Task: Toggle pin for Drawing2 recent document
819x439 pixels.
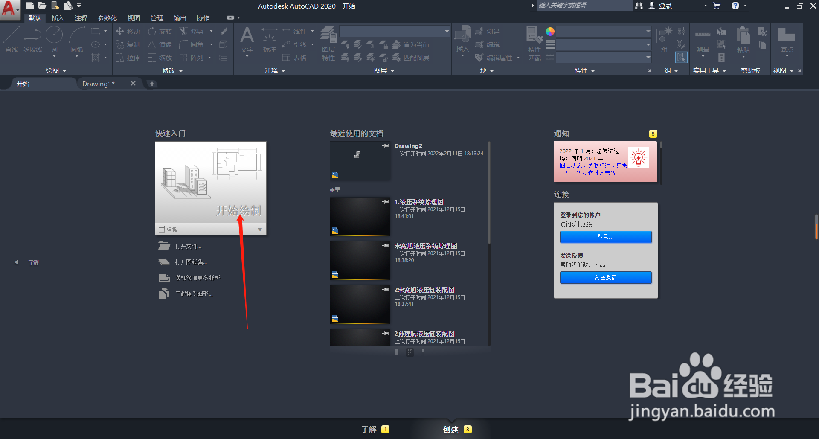Action: click(386, 146)
